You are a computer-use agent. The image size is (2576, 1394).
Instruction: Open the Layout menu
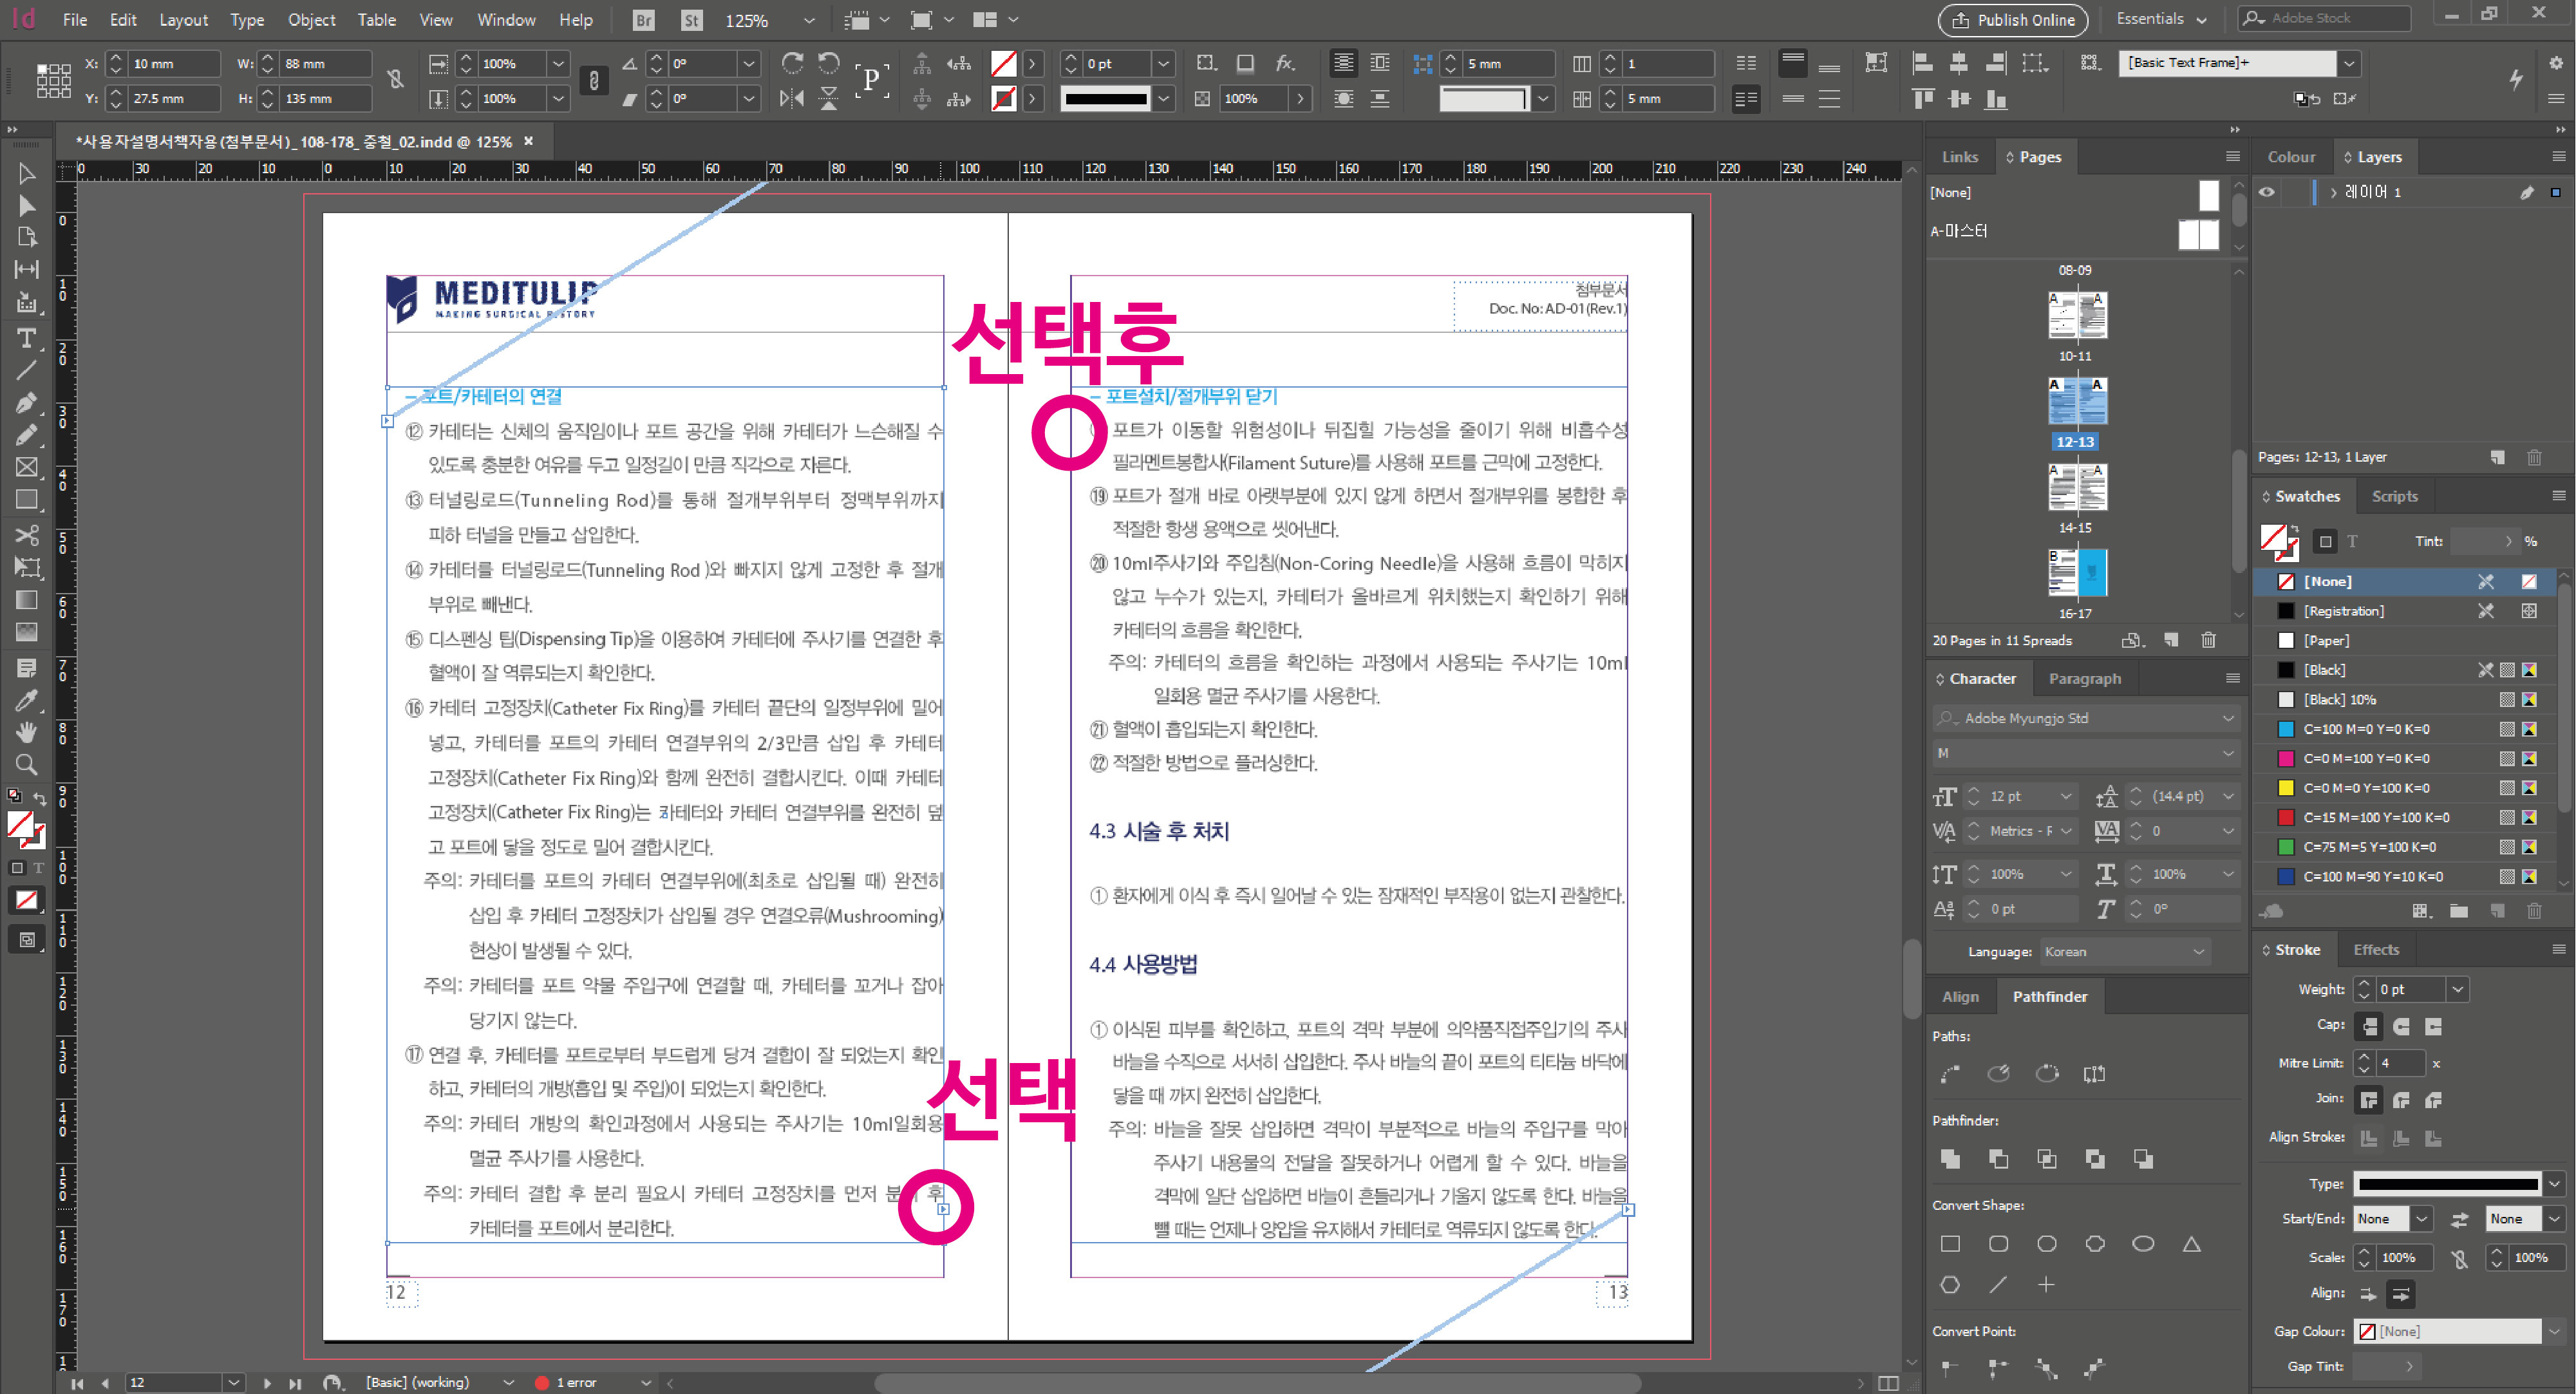183,19
